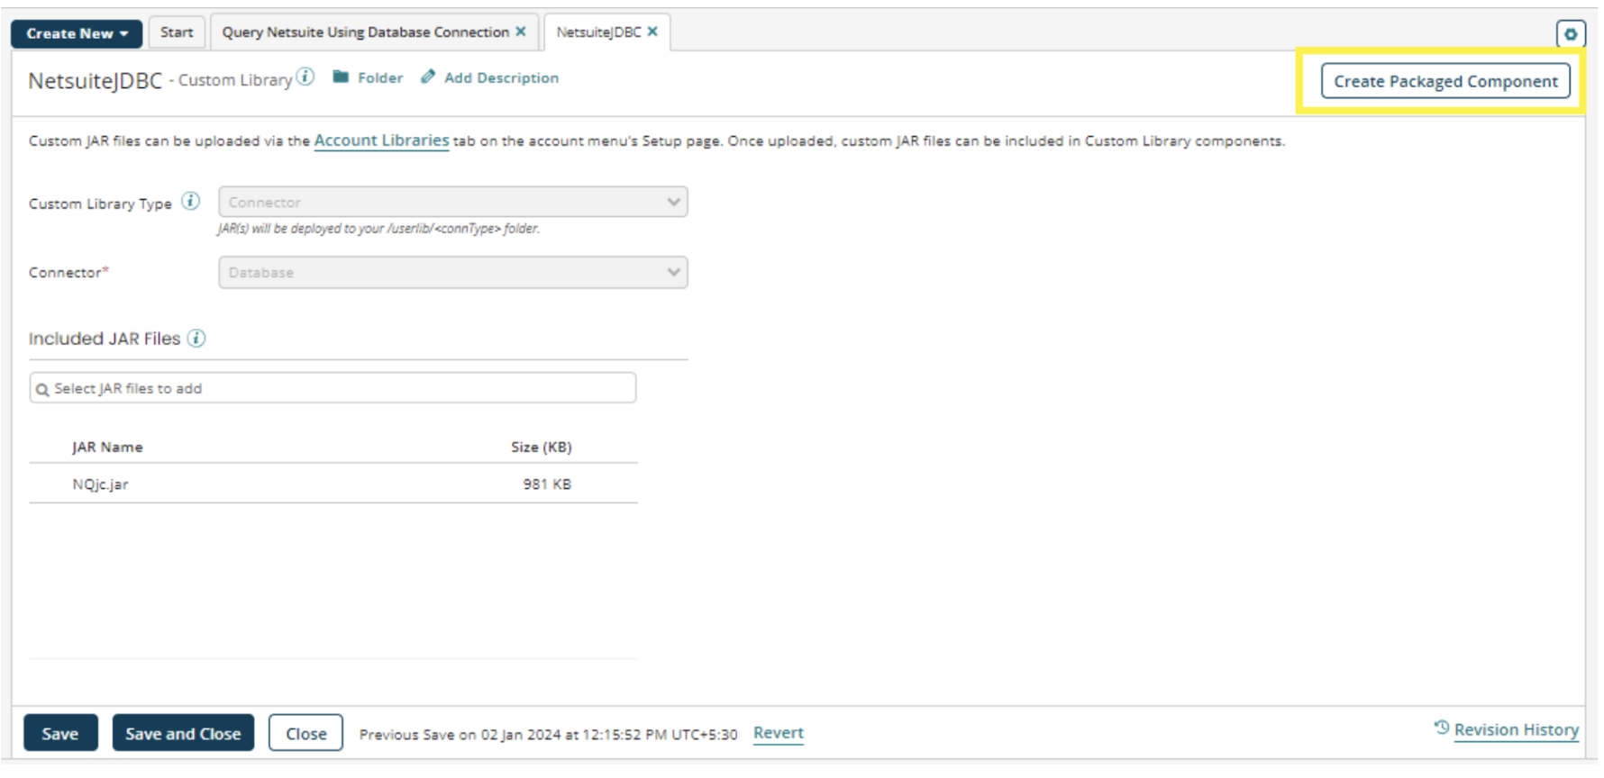The height and width of the screenshot is (778, 1604).
Task: Click the pencil icon for Add Description
Action: tap(428, 77)
